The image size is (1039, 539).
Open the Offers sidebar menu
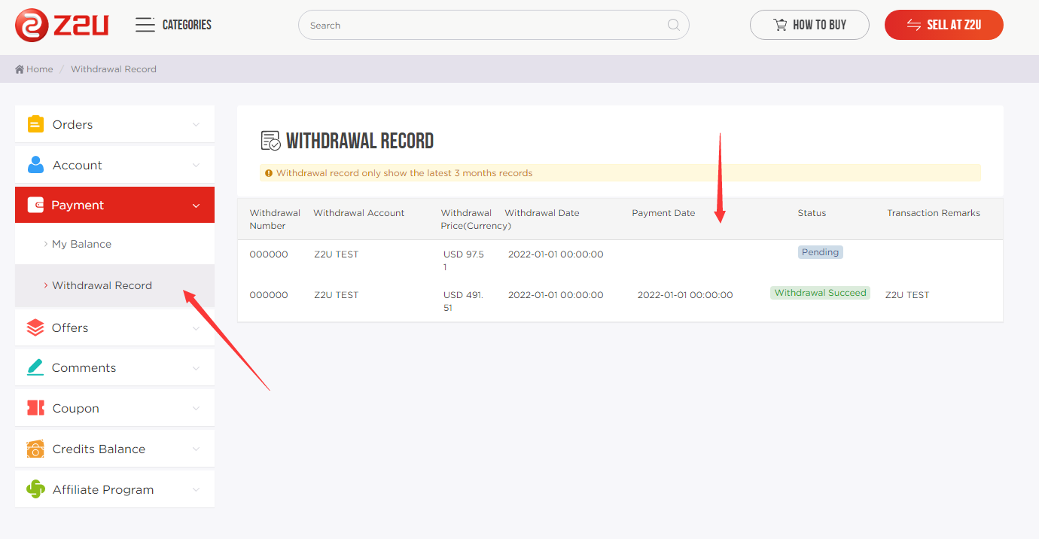click(114, 327)
